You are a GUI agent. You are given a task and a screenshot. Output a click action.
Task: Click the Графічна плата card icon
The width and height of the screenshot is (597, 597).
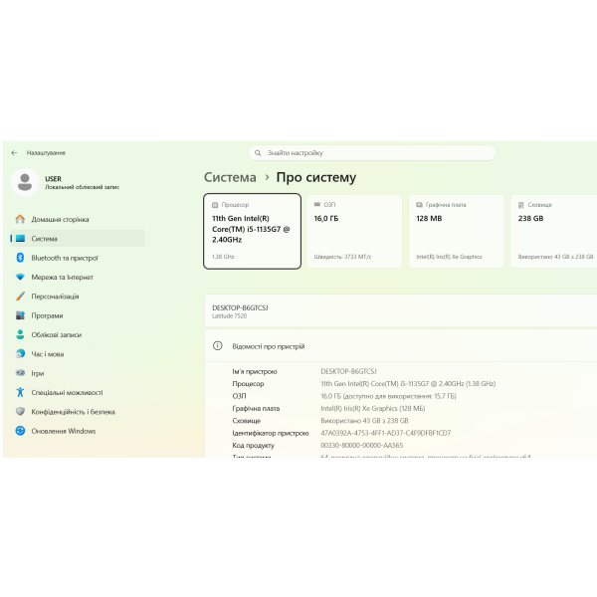coord(419,205)
